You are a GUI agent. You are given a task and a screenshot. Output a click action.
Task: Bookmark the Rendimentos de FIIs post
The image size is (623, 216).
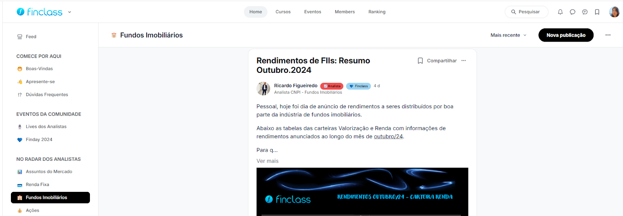tap(420, 61)
